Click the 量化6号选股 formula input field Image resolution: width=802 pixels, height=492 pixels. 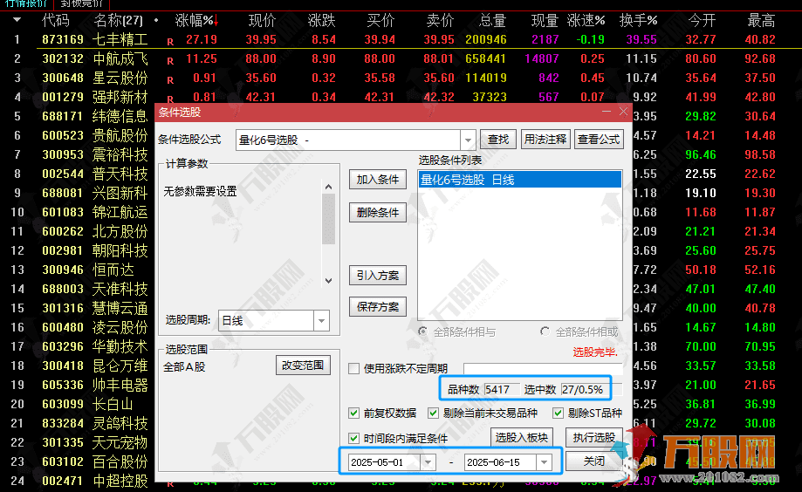(x=348, y=140)
